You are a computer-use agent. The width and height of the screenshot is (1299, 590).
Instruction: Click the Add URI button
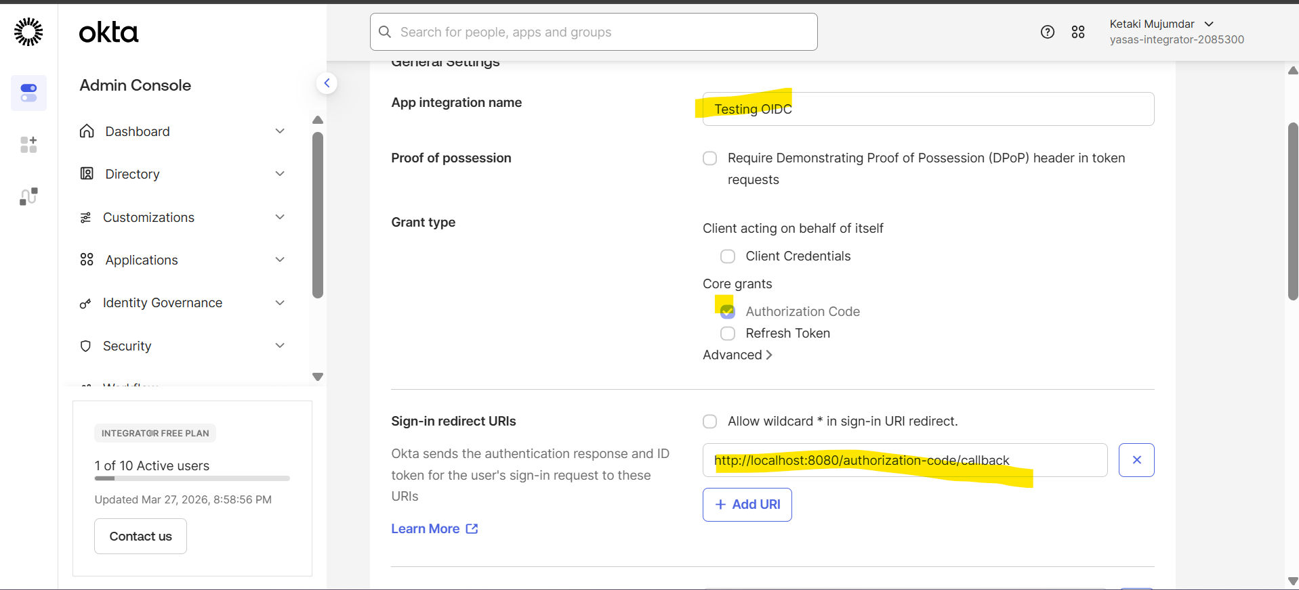(x=747, y=505)
